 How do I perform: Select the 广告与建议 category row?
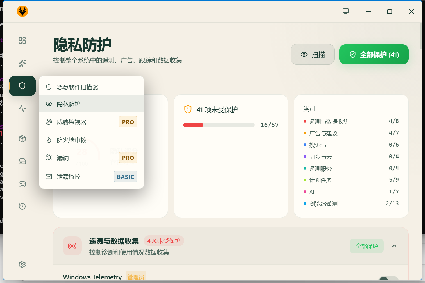click(351, 133)
